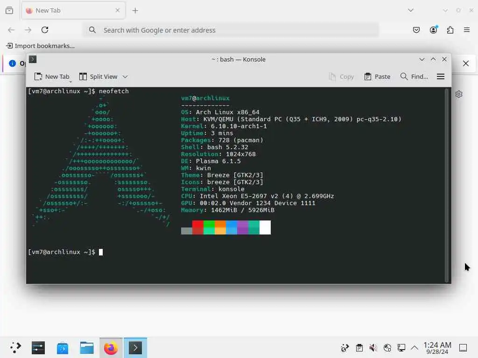Click the Konsole vertical scrollbar
This screenshot has height=358, width=478.
click(447, 185)
